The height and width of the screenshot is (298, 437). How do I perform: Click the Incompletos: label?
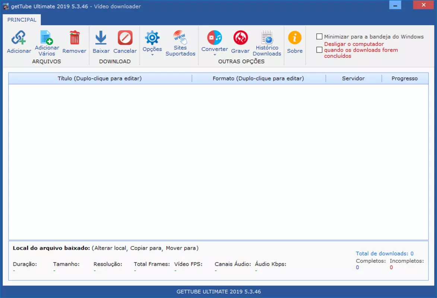pyautogui.click(x=406, y=261)
